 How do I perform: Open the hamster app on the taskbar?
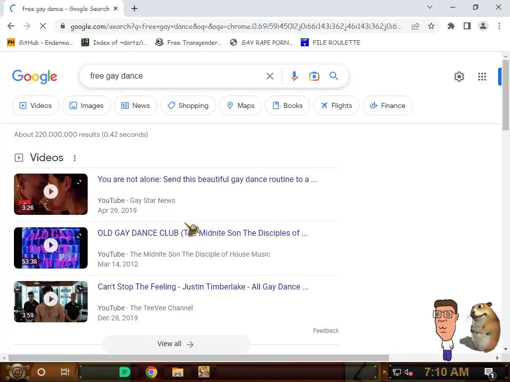tap(204, 372)
